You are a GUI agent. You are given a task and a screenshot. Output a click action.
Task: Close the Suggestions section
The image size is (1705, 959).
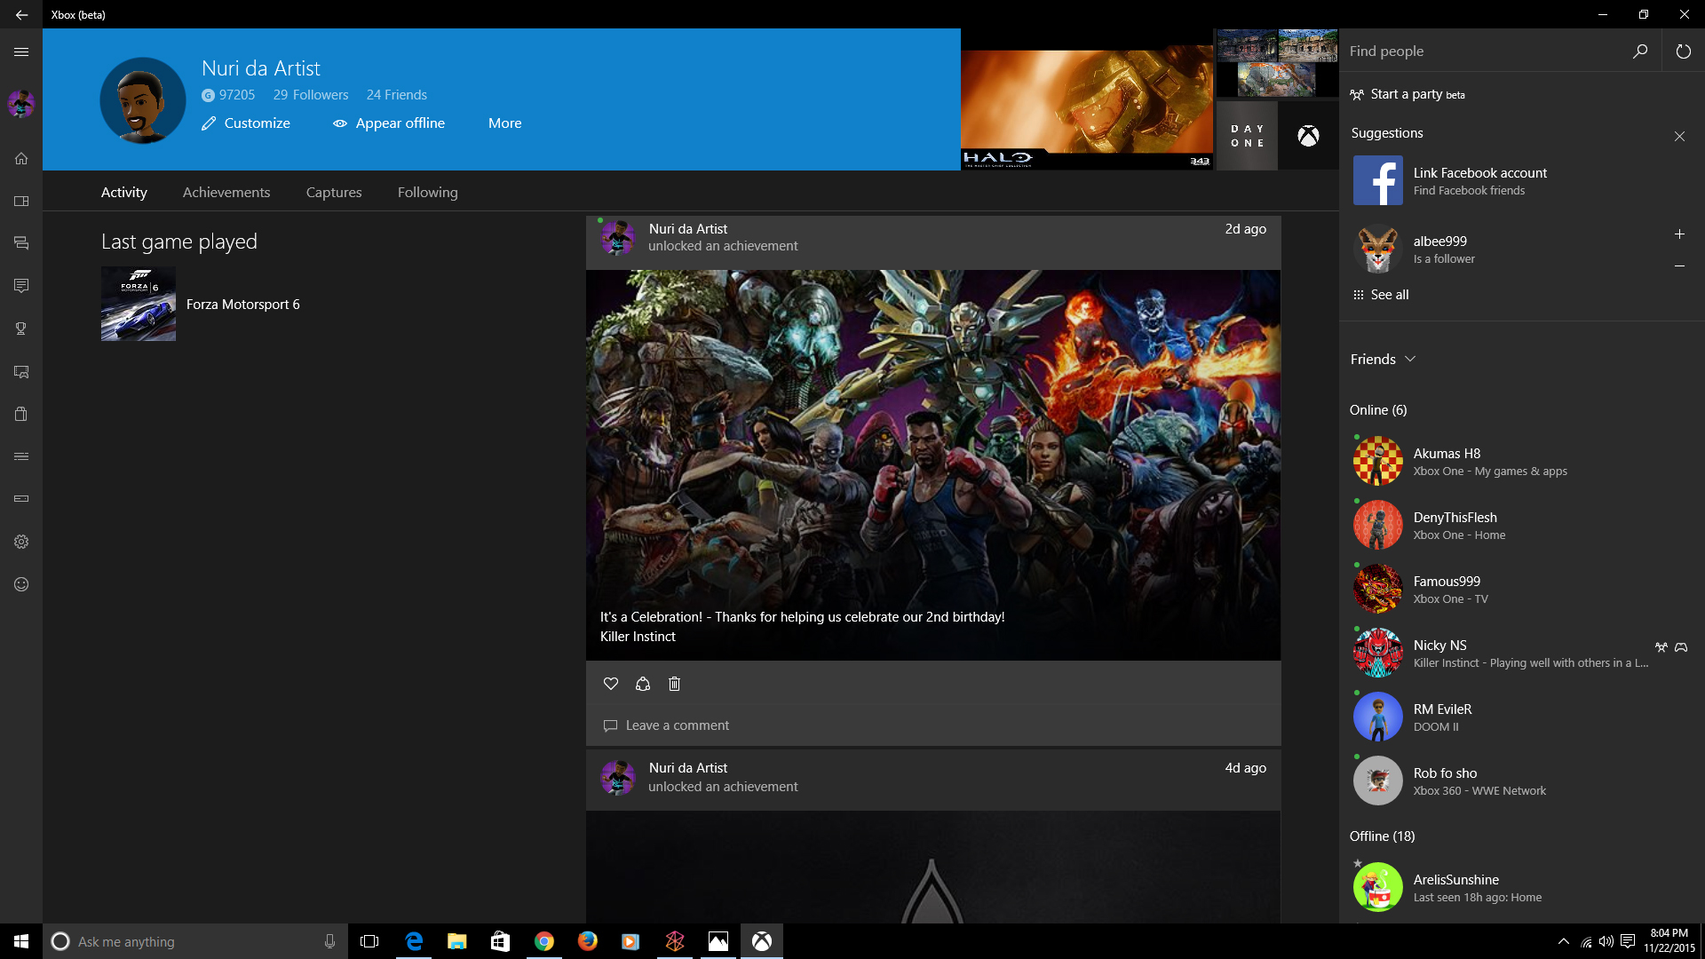pyautogui.click(x=1679, y=136)
